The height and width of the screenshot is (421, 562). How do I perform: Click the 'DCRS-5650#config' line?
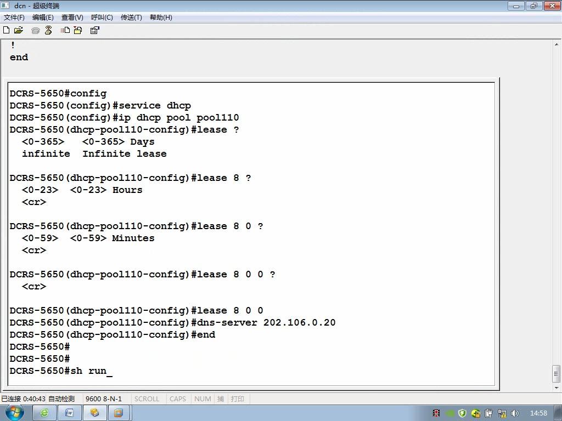point(58,94)
